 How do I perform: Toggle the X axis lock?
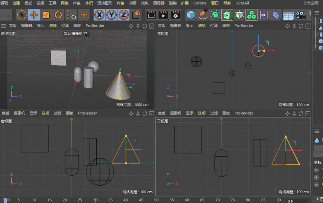point(99,15)
